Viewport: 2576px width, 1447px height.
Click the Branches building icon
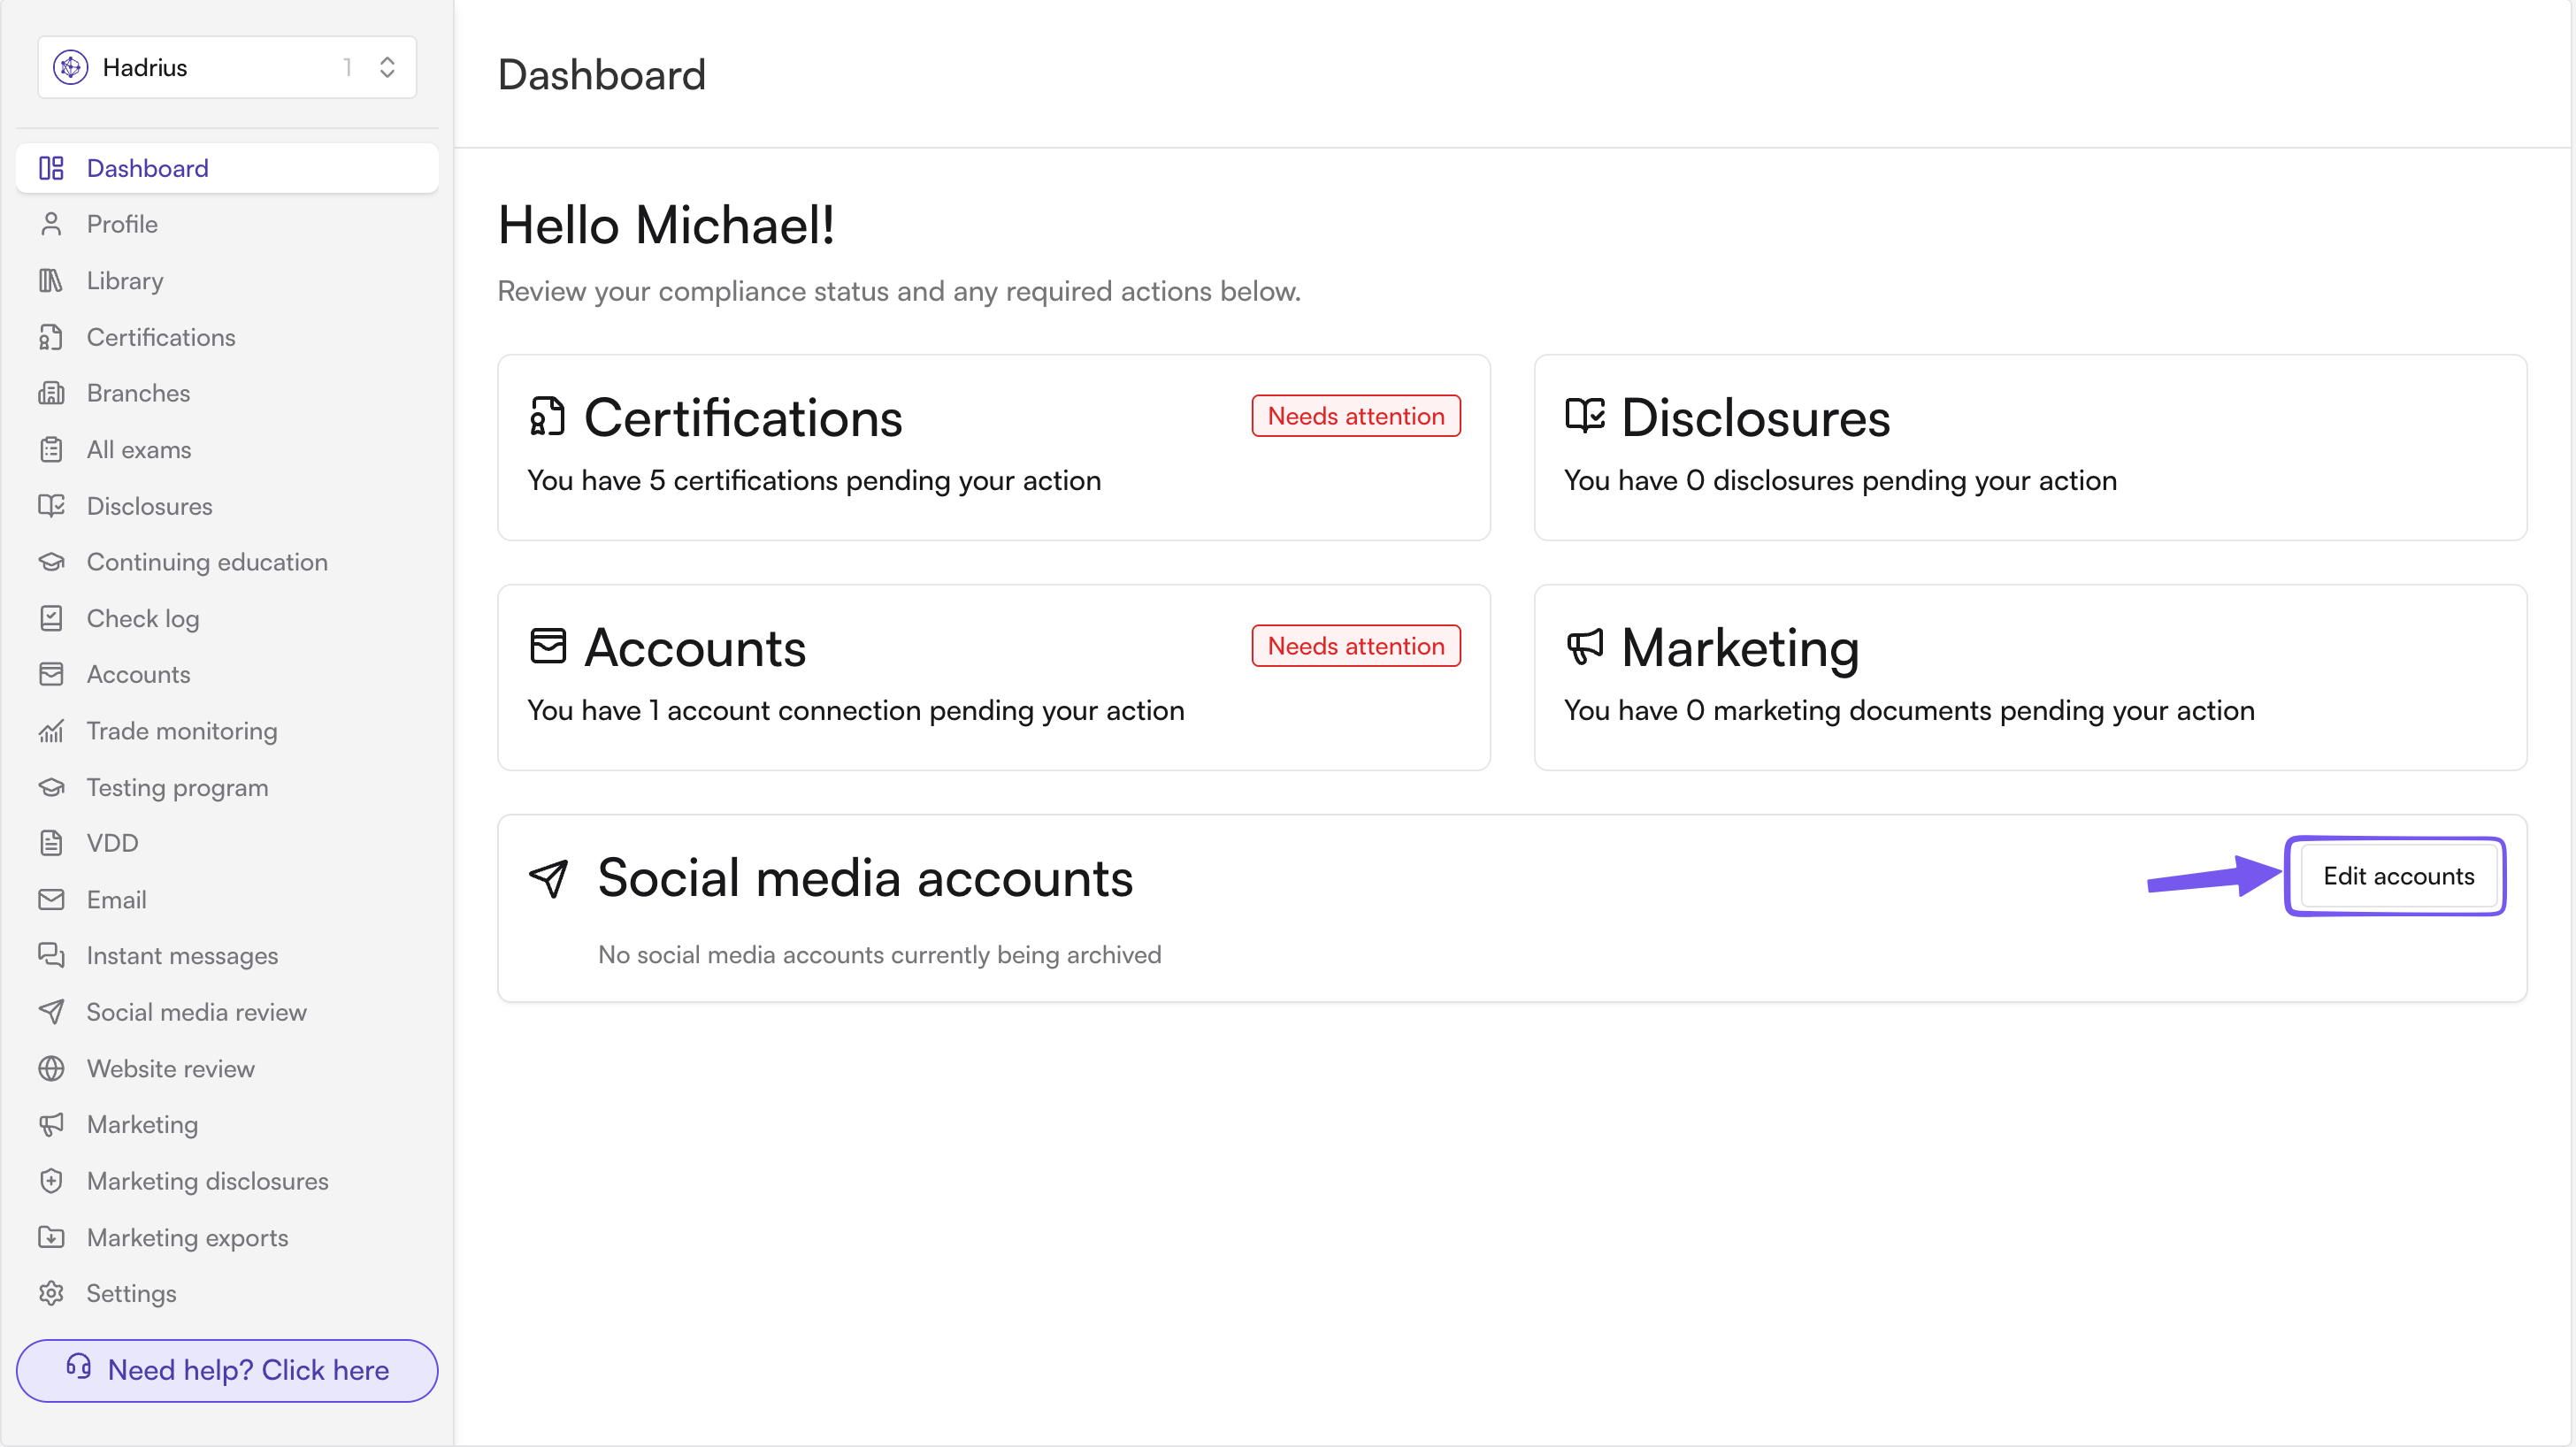point(51,393)
